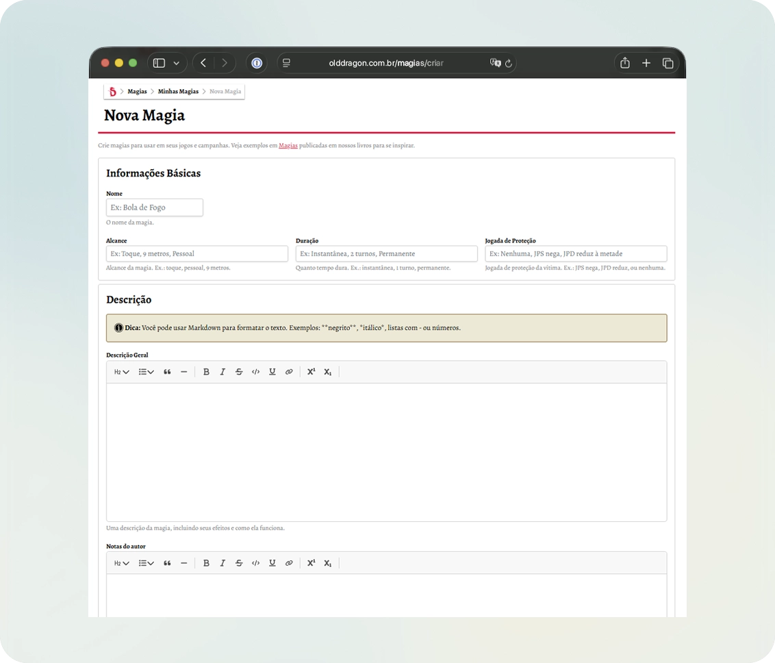Reload the page in browser address bar
Viewport: 775px width, 663px height.
508,63
